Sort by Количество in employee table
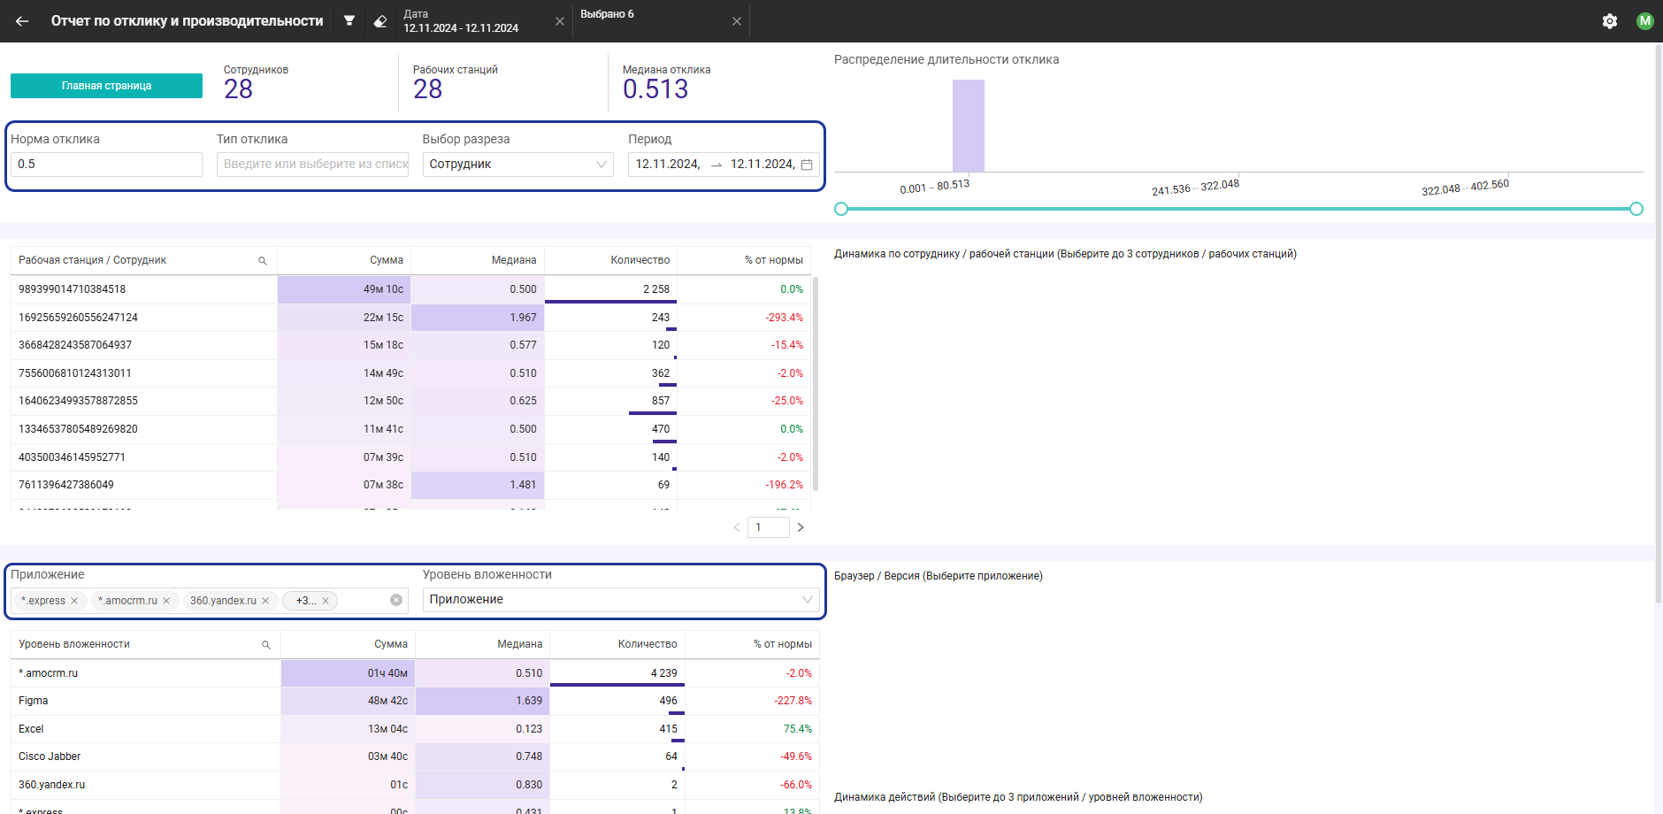The height and width of the screenshot is (814, 1663). (x=640, y=260)
